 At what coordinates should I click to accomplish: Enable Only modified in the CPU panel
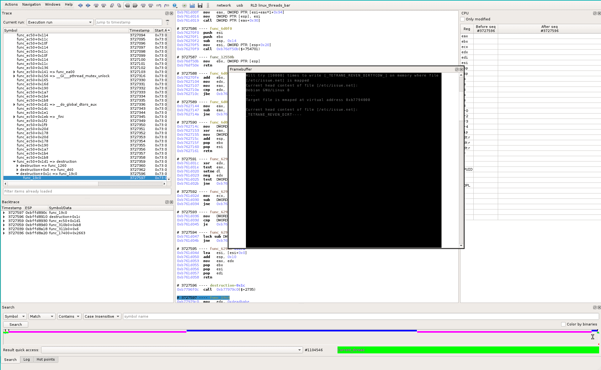[462, 19]
